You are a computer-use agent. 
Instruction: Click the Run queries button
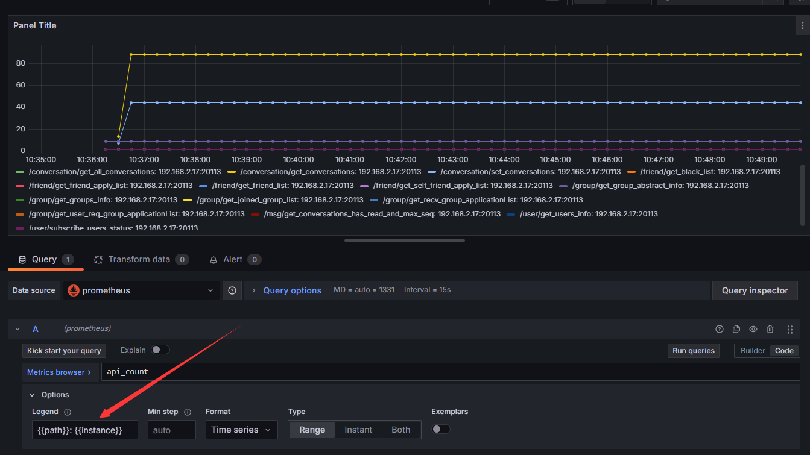pyautogui.click(x=693, y=351)
